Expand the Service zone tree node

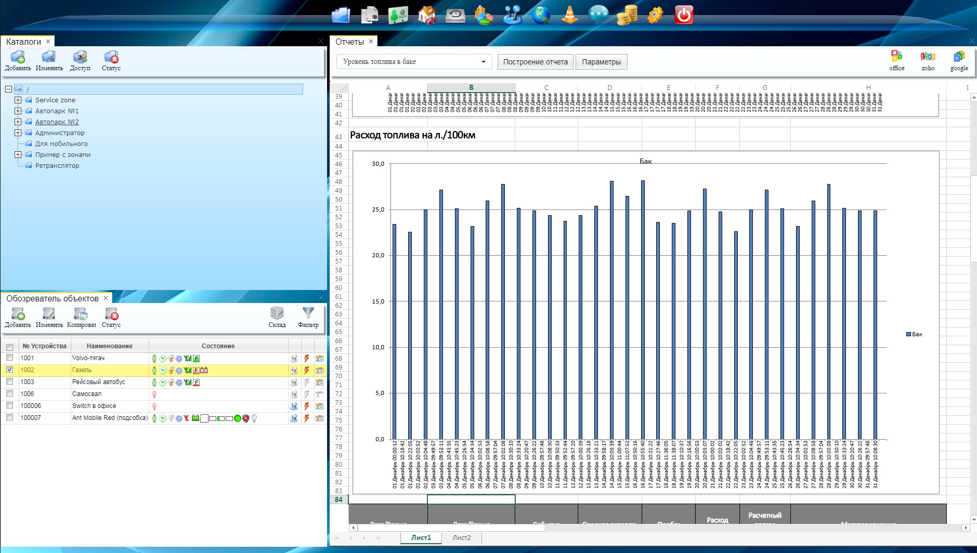coord(18,100)
